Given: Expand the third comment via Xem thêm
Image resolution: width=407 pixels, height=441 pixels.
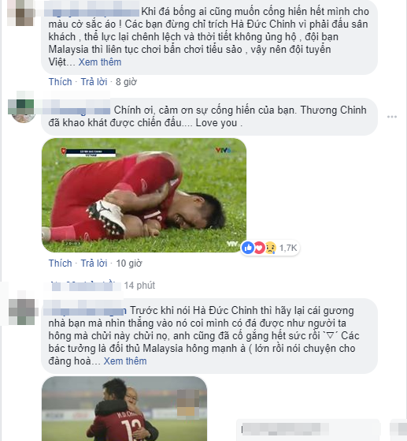Looking at the screenshot, I should [x=125, y=361].
